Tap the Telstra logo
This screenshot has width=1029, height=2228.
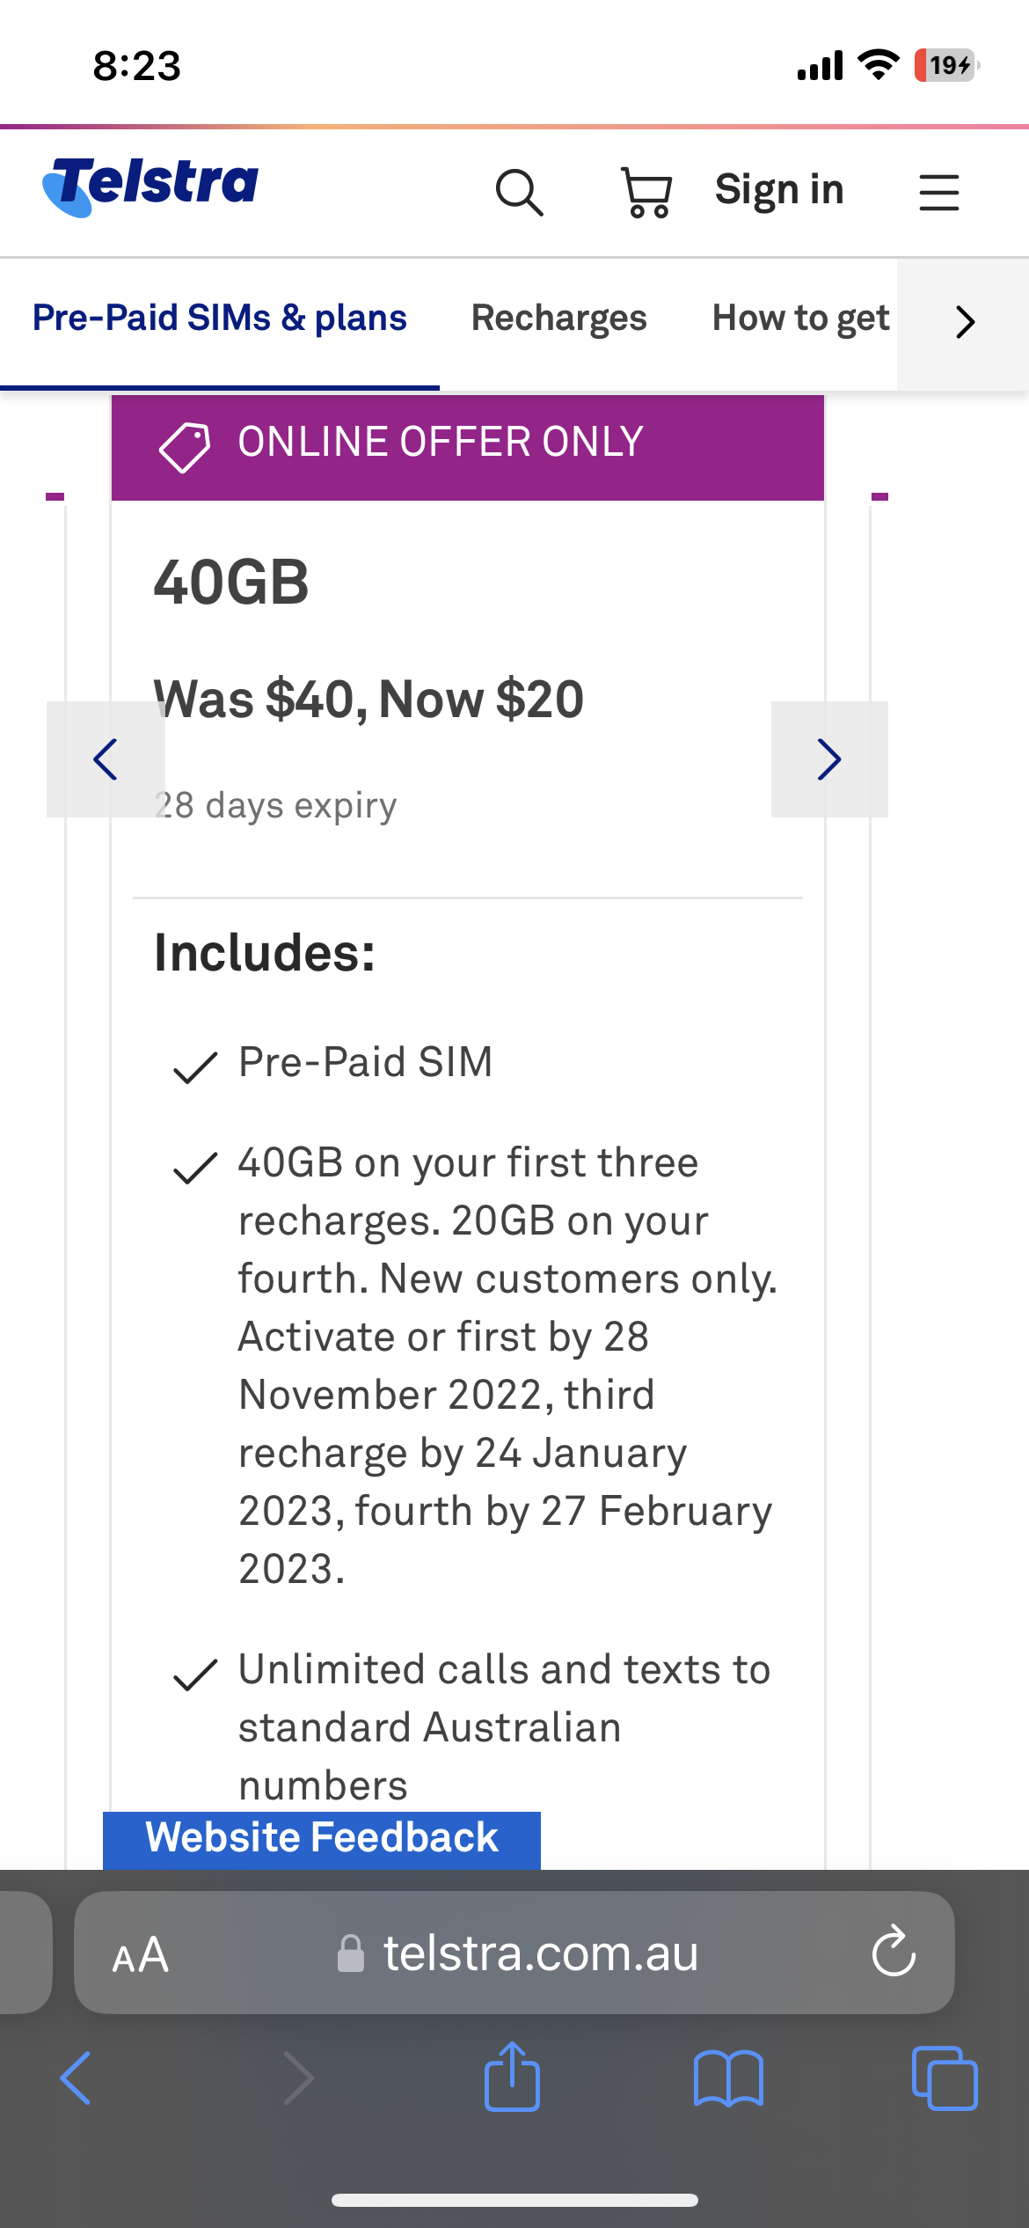click(150, 187)
